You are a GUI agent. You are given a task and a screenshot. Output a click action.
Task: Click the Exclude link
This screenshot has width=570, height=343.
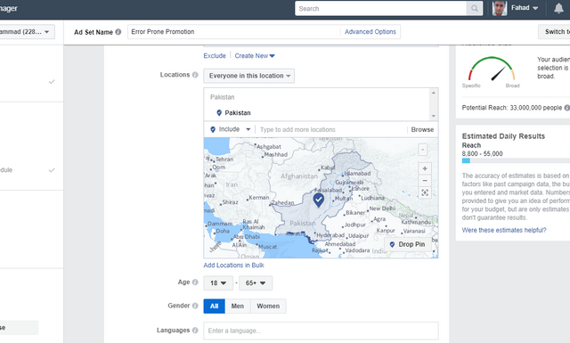(215, 55)
